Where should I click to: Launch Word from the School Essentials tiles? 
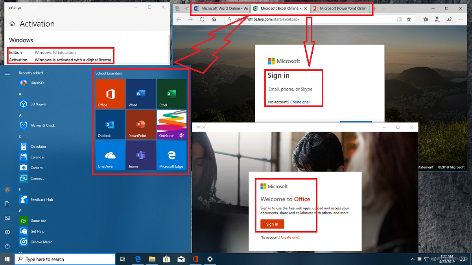click(141, 94)
